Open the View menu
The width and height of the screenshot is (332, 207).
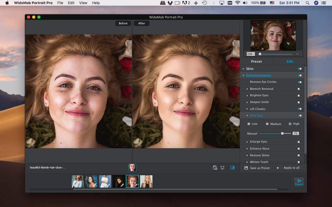tap(83, 3)
